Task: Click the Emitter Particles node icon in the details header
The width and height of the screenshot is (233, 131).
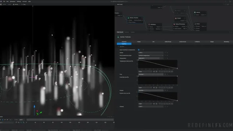Action: [118, 37]
